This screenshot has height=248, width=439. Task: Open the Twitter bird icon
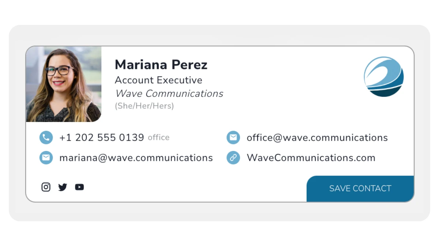click(63, 187)
